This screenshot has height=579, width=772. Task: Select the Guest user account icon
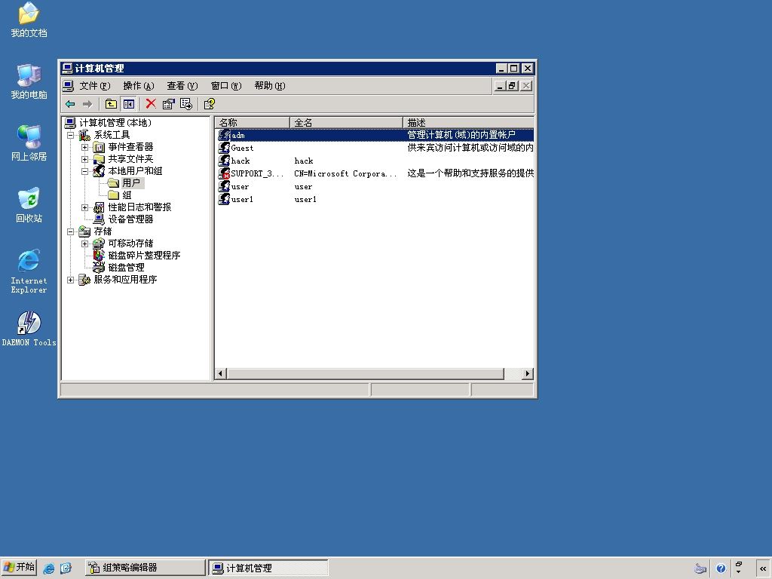(x=224, y=148)
